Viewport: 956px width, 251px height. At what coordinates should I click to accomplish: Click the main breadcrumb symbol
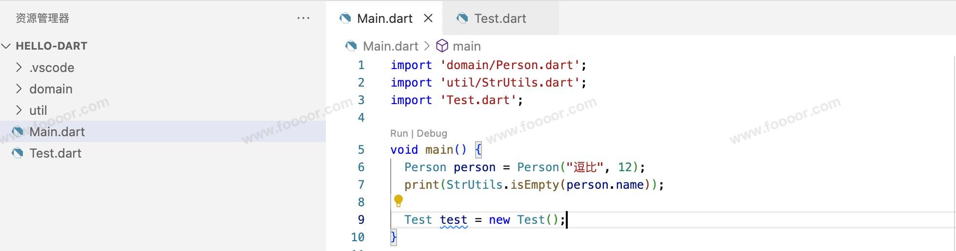coord(466,46)
